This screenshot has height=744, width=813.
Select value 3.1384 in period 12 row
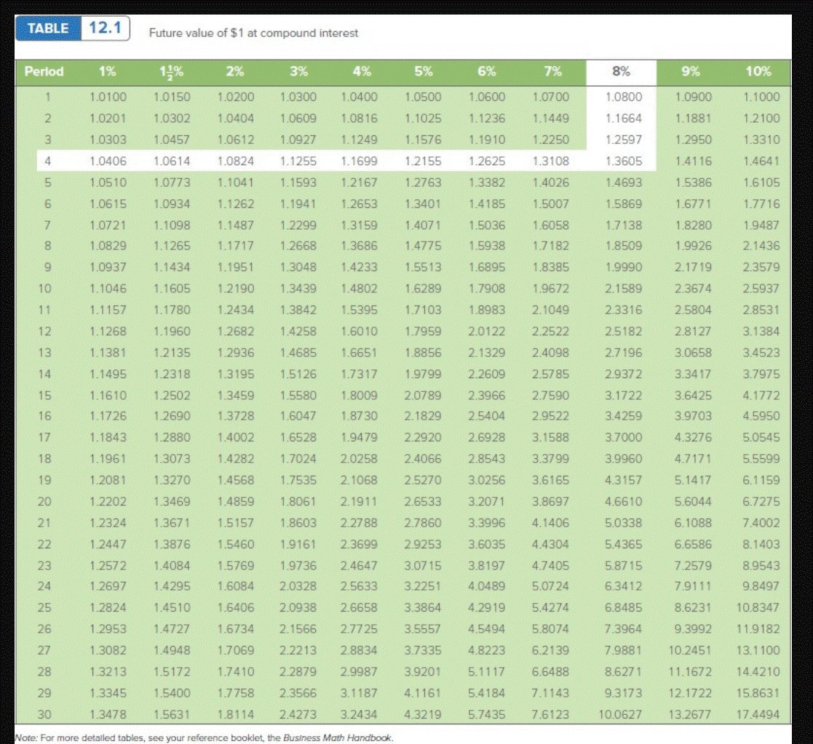click(x=761, y=331)
